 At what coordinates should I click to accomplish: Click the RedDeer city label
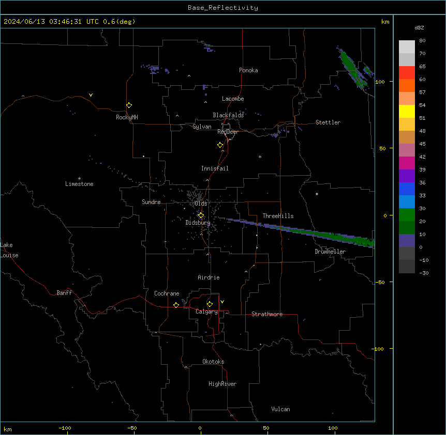click(228, 132)
